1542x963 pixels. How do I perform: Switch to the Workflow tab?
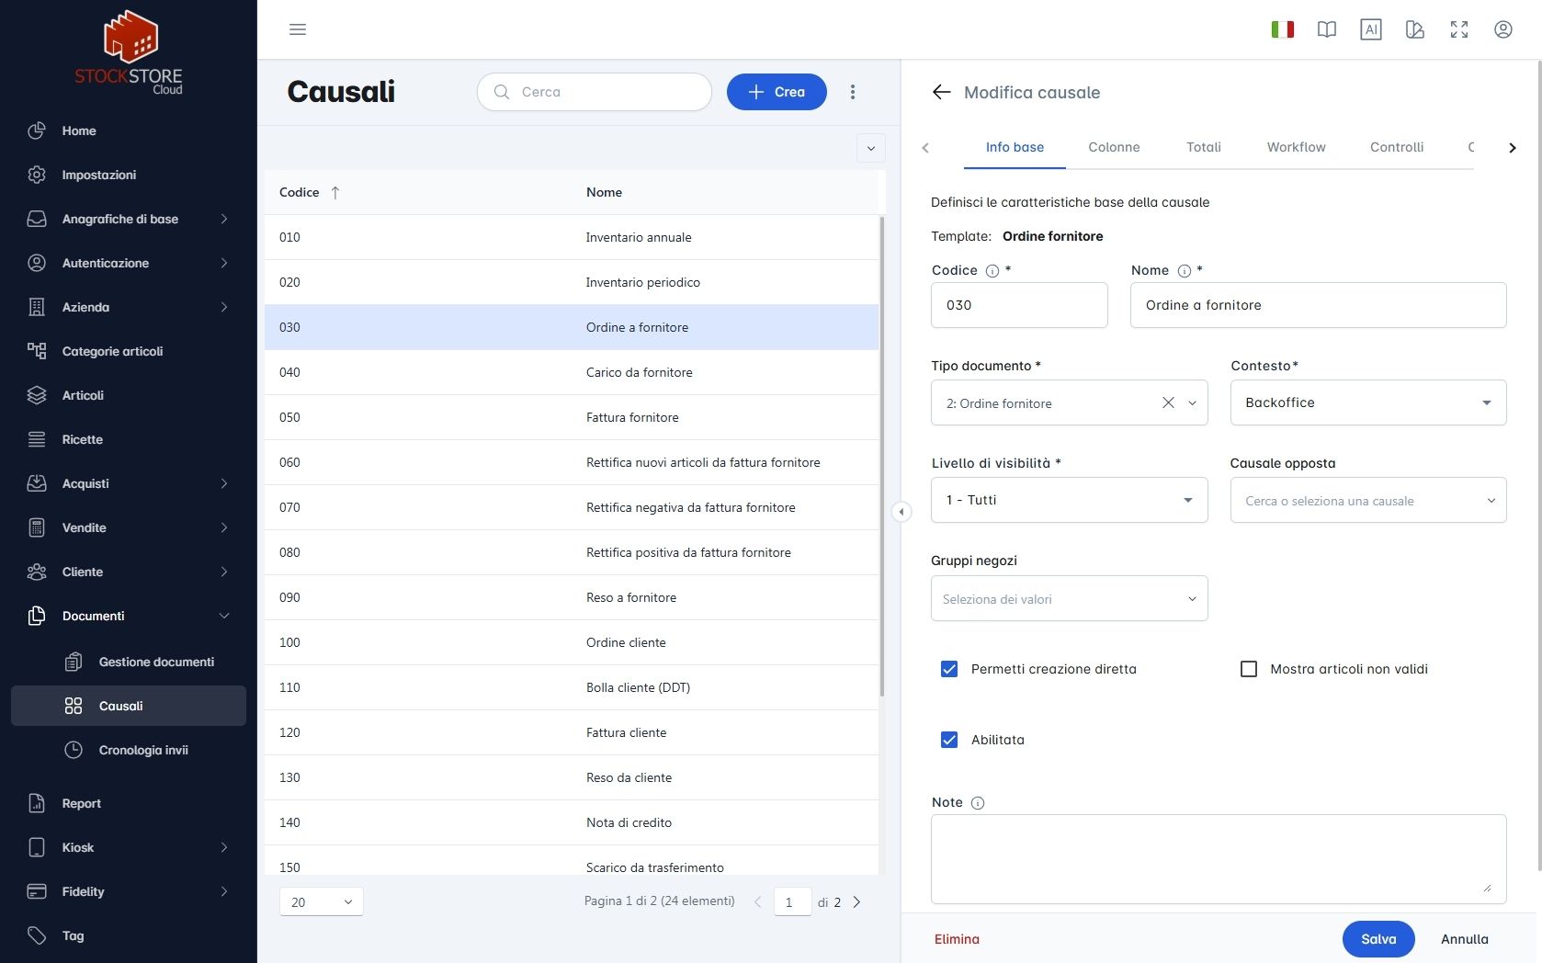point(1296,147)
